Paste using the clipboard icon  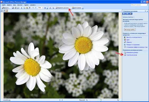27,8
